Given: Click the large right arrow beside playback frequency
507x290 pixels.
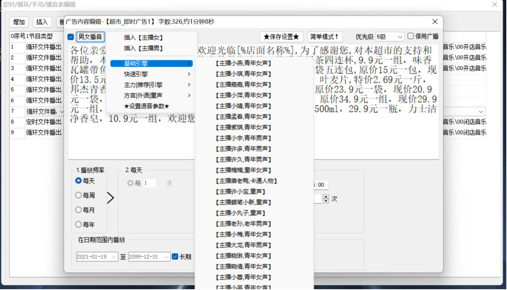Looking at the screenshot, I should click(111, 198).
